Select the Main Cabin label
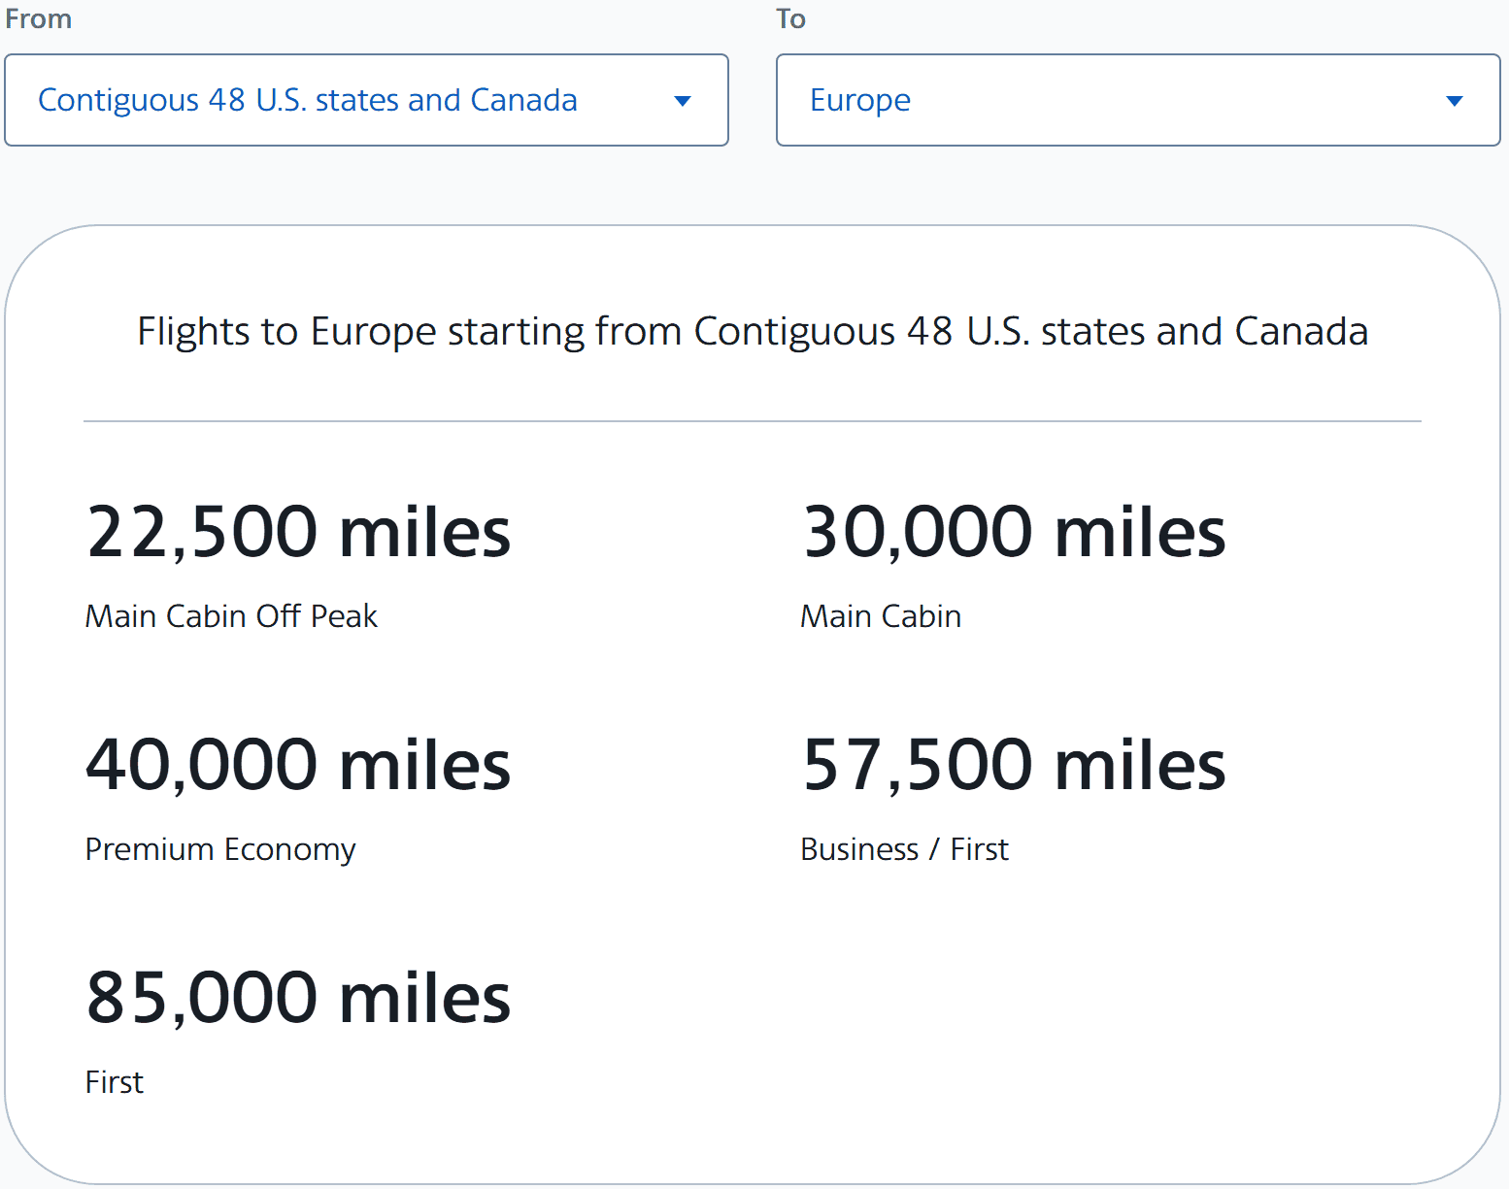The image size is (1509, 1189). [880, 616]
